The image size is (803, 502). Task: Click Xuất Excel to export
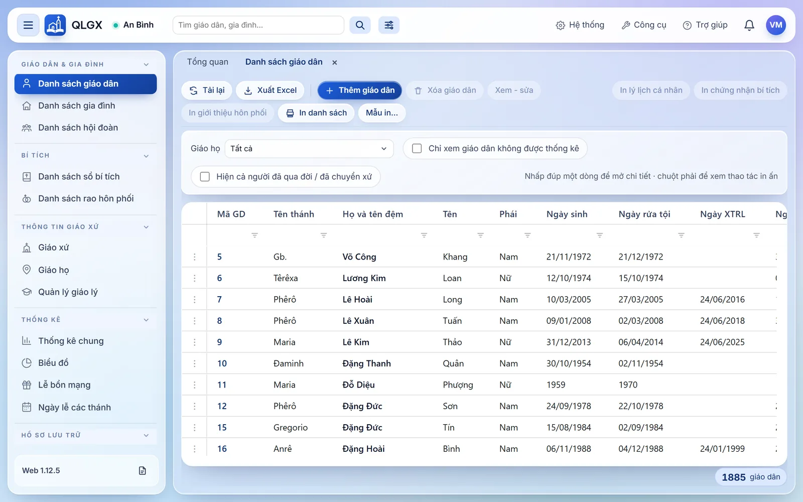[270, 90]
